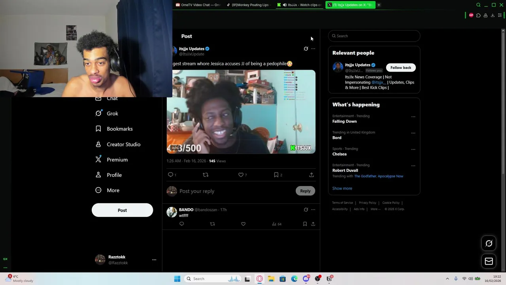Open Microsoft Edge from taskbar
The image size is (506, 285).
(x=295, y=279)
